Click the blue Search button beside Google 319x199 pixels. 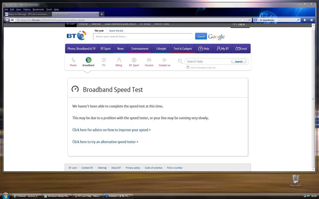coord(201,36)
